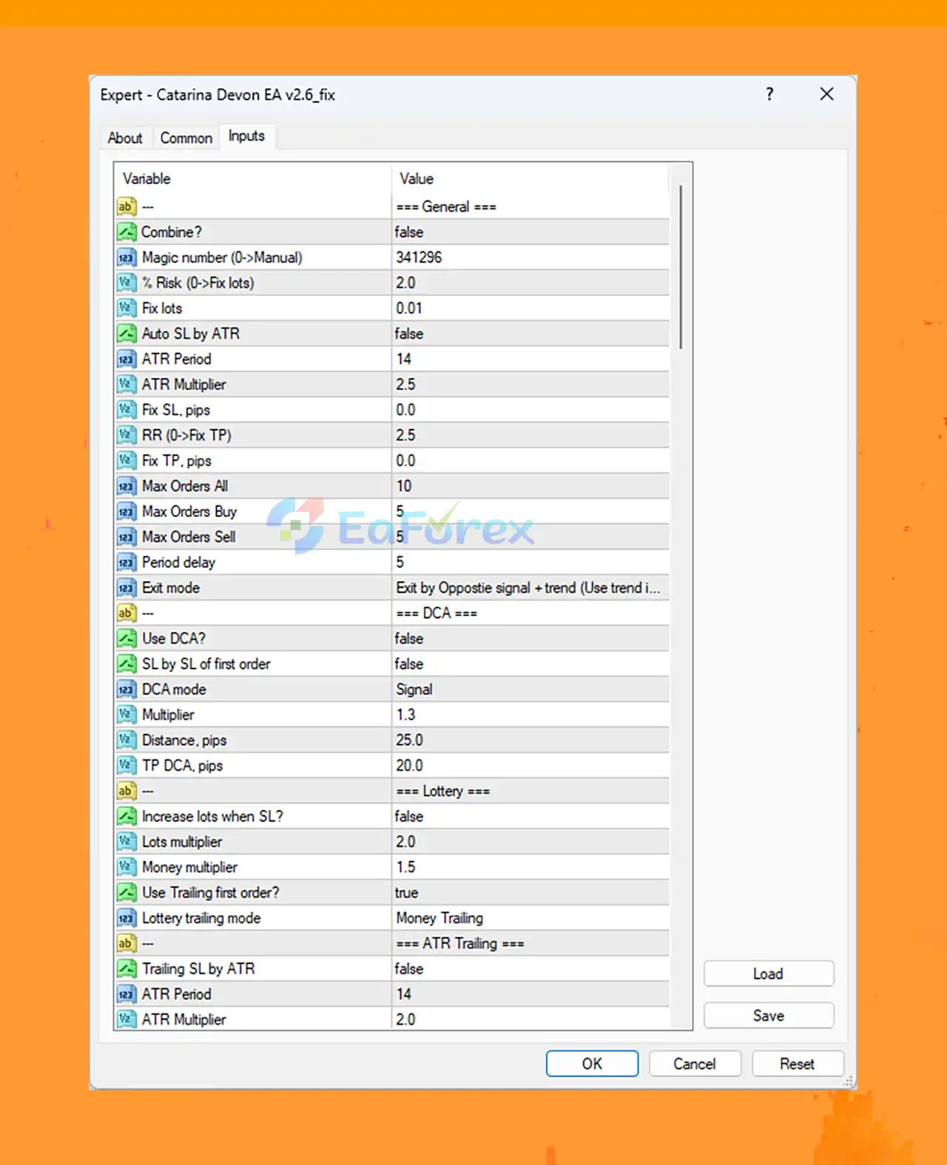Open the Exit mode value dropdown
Screen dimensions: 947x1165
point(530,588)
